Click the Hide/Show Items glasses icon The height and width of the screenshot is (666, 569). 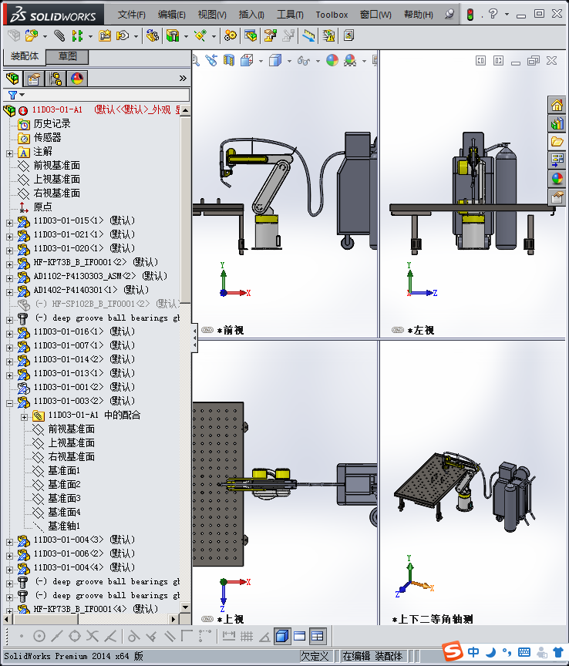(x=304, y=61)
